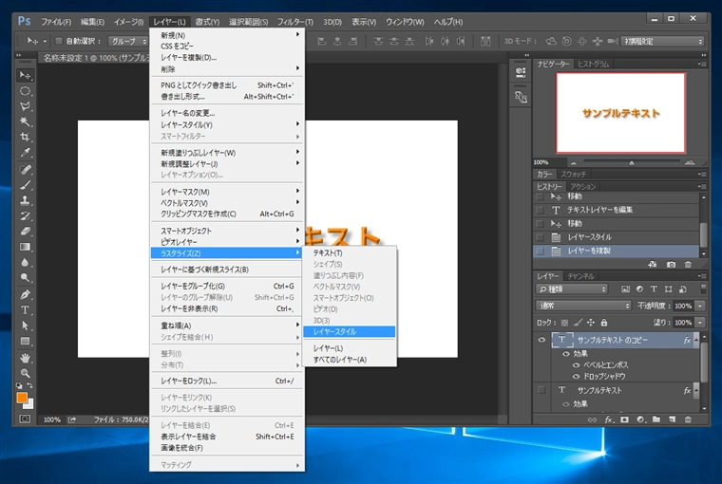Select the Clone Stamp tool

pyautogui.click(x=25, y=200)
